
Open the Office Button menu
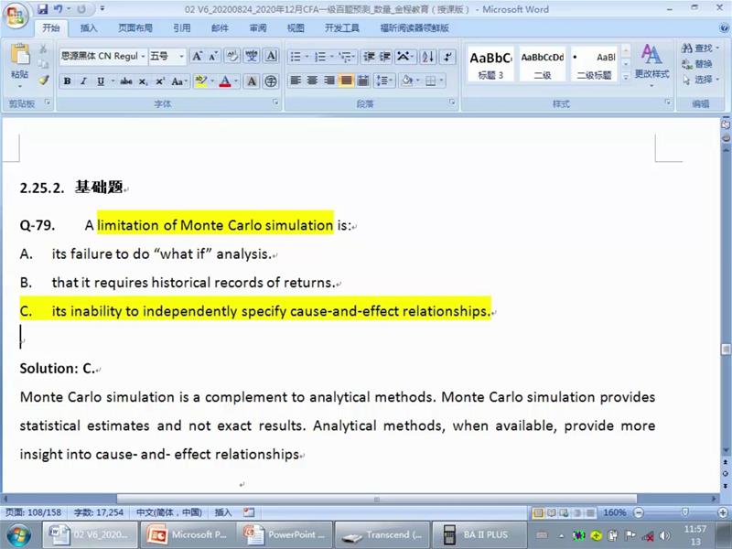coord(16,16)
